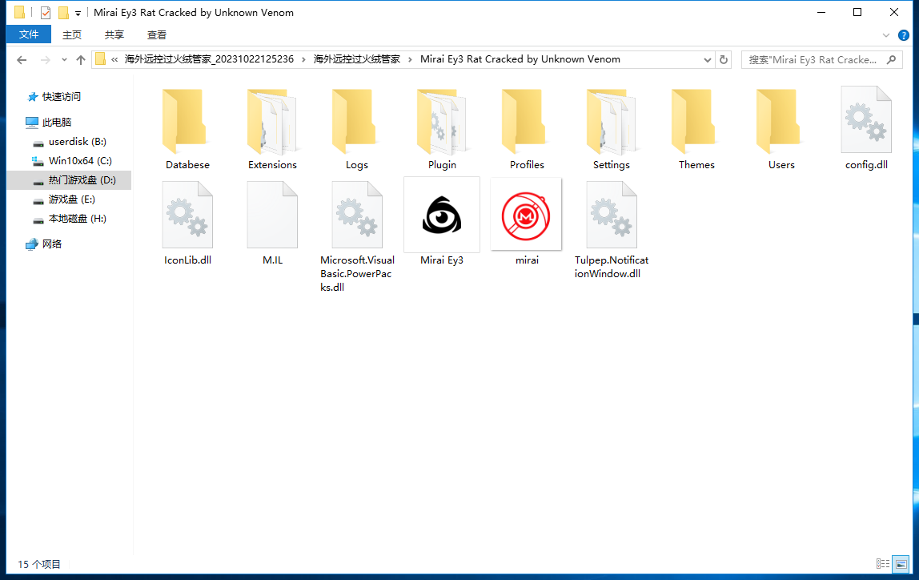Viewport: 919px width, 580px height.
Task: Open the Extensions folder
Action: pos(272,121)
